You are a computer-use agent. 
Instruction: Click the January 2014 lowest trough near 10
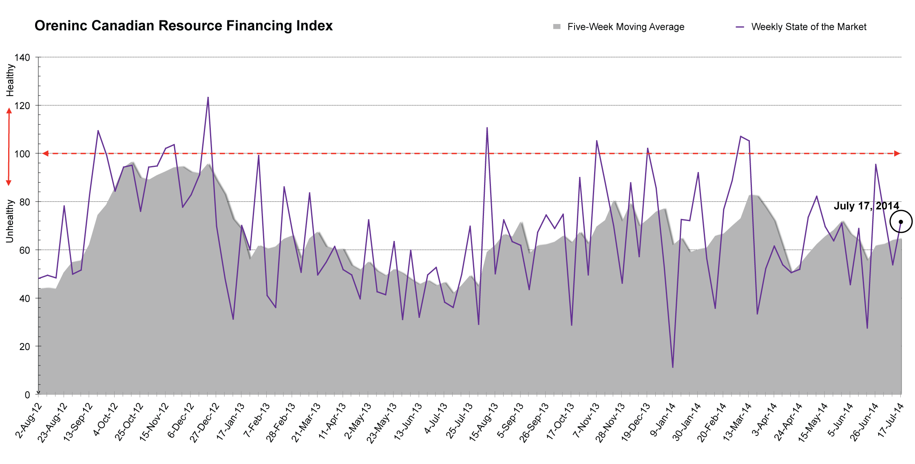tap(673, 368)
